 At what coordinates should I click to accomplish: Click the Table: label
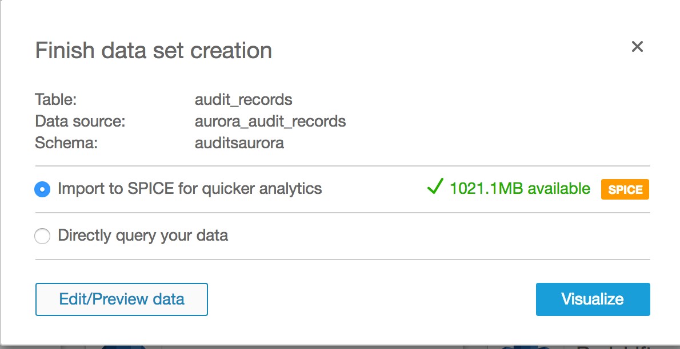point(56,100)
